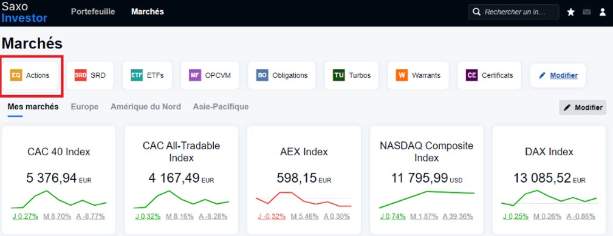Focus the Rechercher un instrument search field
This screenshot has height=236, width=613.
pos(514,12)
